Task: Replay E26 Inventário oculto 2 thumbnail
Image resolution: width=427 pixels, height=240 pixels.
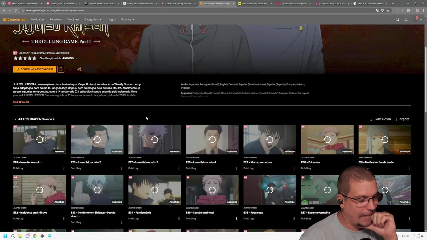Action: pos(97,140)
